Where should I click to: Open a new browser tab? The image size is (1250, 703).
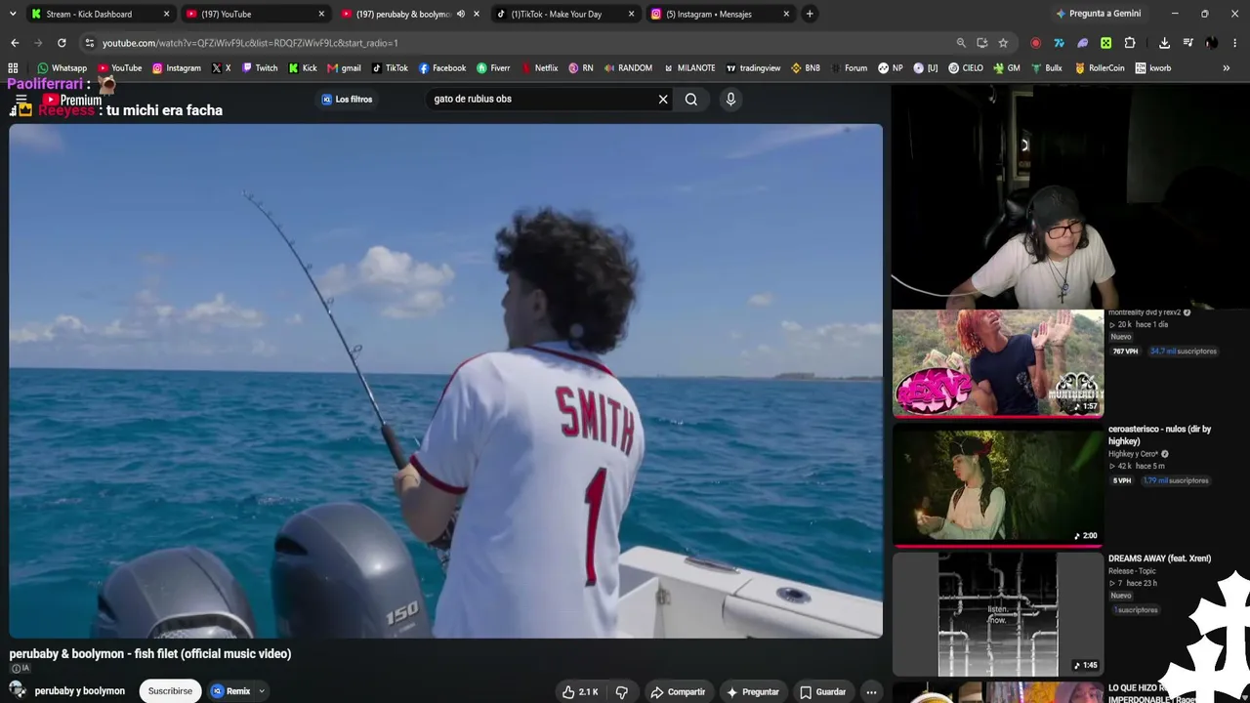pos(810,14)
